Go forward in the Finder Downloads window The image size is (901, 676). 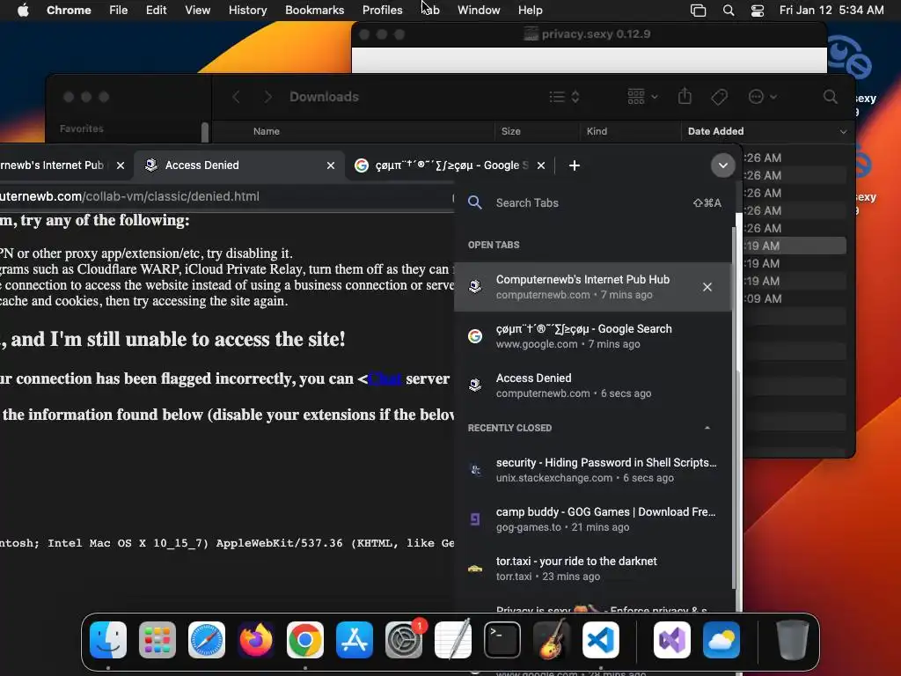point(267,97)
